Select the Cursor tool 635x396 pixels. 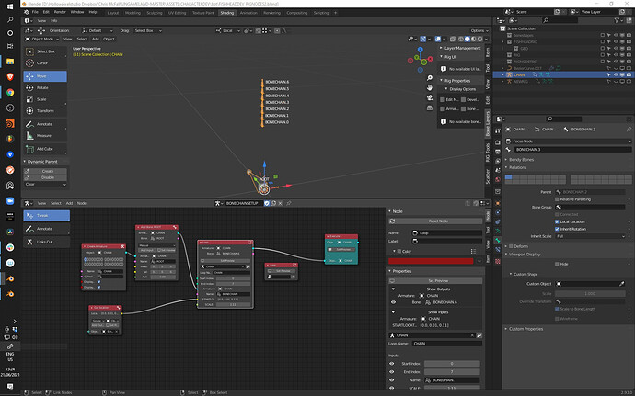point(45,63)
